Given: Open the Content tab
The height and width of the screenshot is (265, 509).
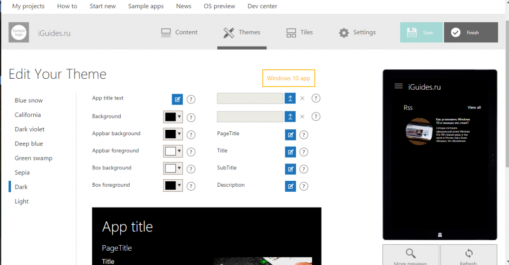Looking at the screenshot, I should click(x=179, y=32).
